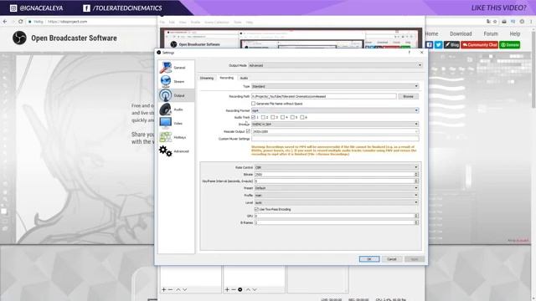
Task: Open the browser three-dot menu
Action: coord(531,21)
